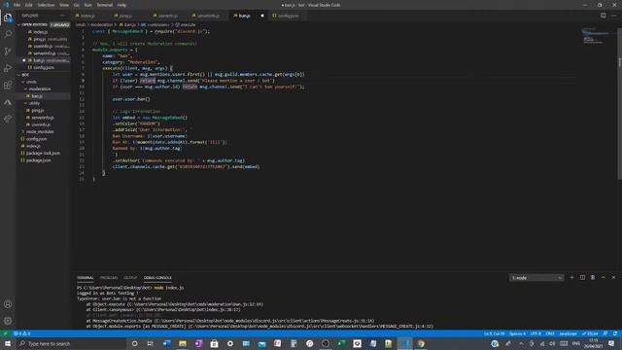Open Chrome from the taskbar
Screen dimensions: 622x350
coord(421,343)
